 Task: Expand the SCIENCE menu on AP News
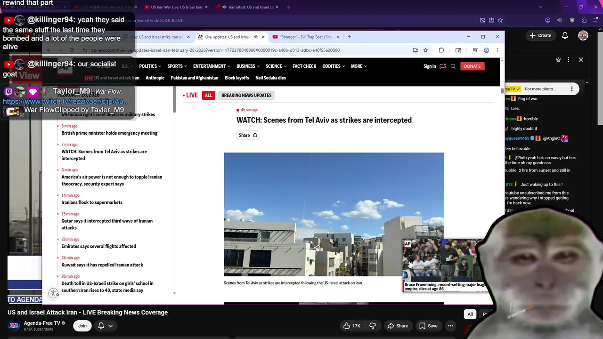tap(276, 66)
